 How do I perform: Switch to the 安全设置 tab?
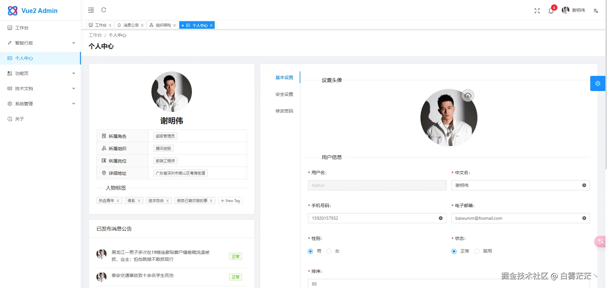coord(284,94)
